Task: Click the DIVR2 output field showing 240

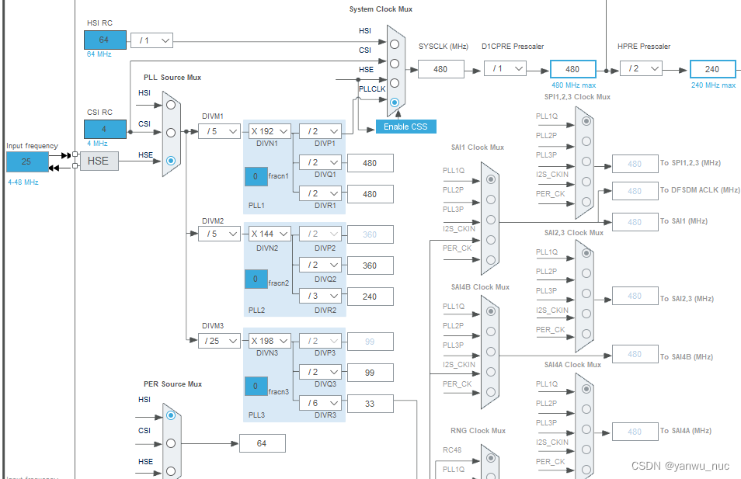Action: click(x=370, y=297)
